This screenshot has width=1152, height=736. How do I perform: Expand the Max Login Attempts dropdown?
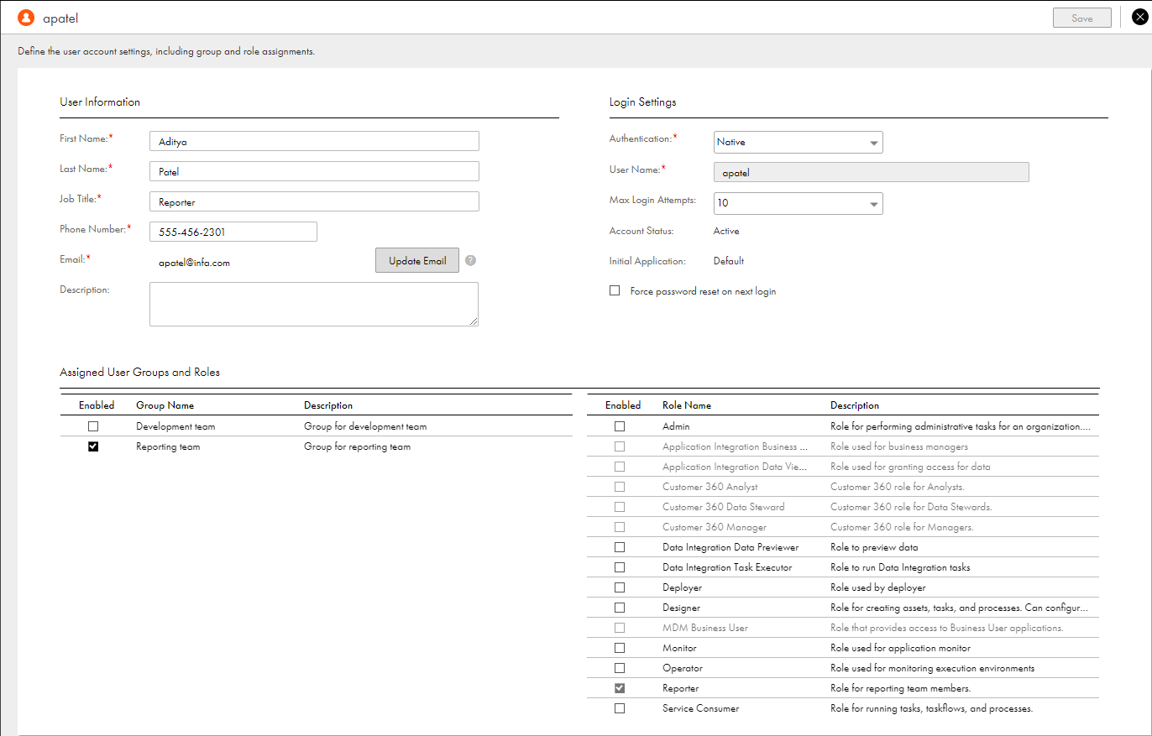[798, 203]
